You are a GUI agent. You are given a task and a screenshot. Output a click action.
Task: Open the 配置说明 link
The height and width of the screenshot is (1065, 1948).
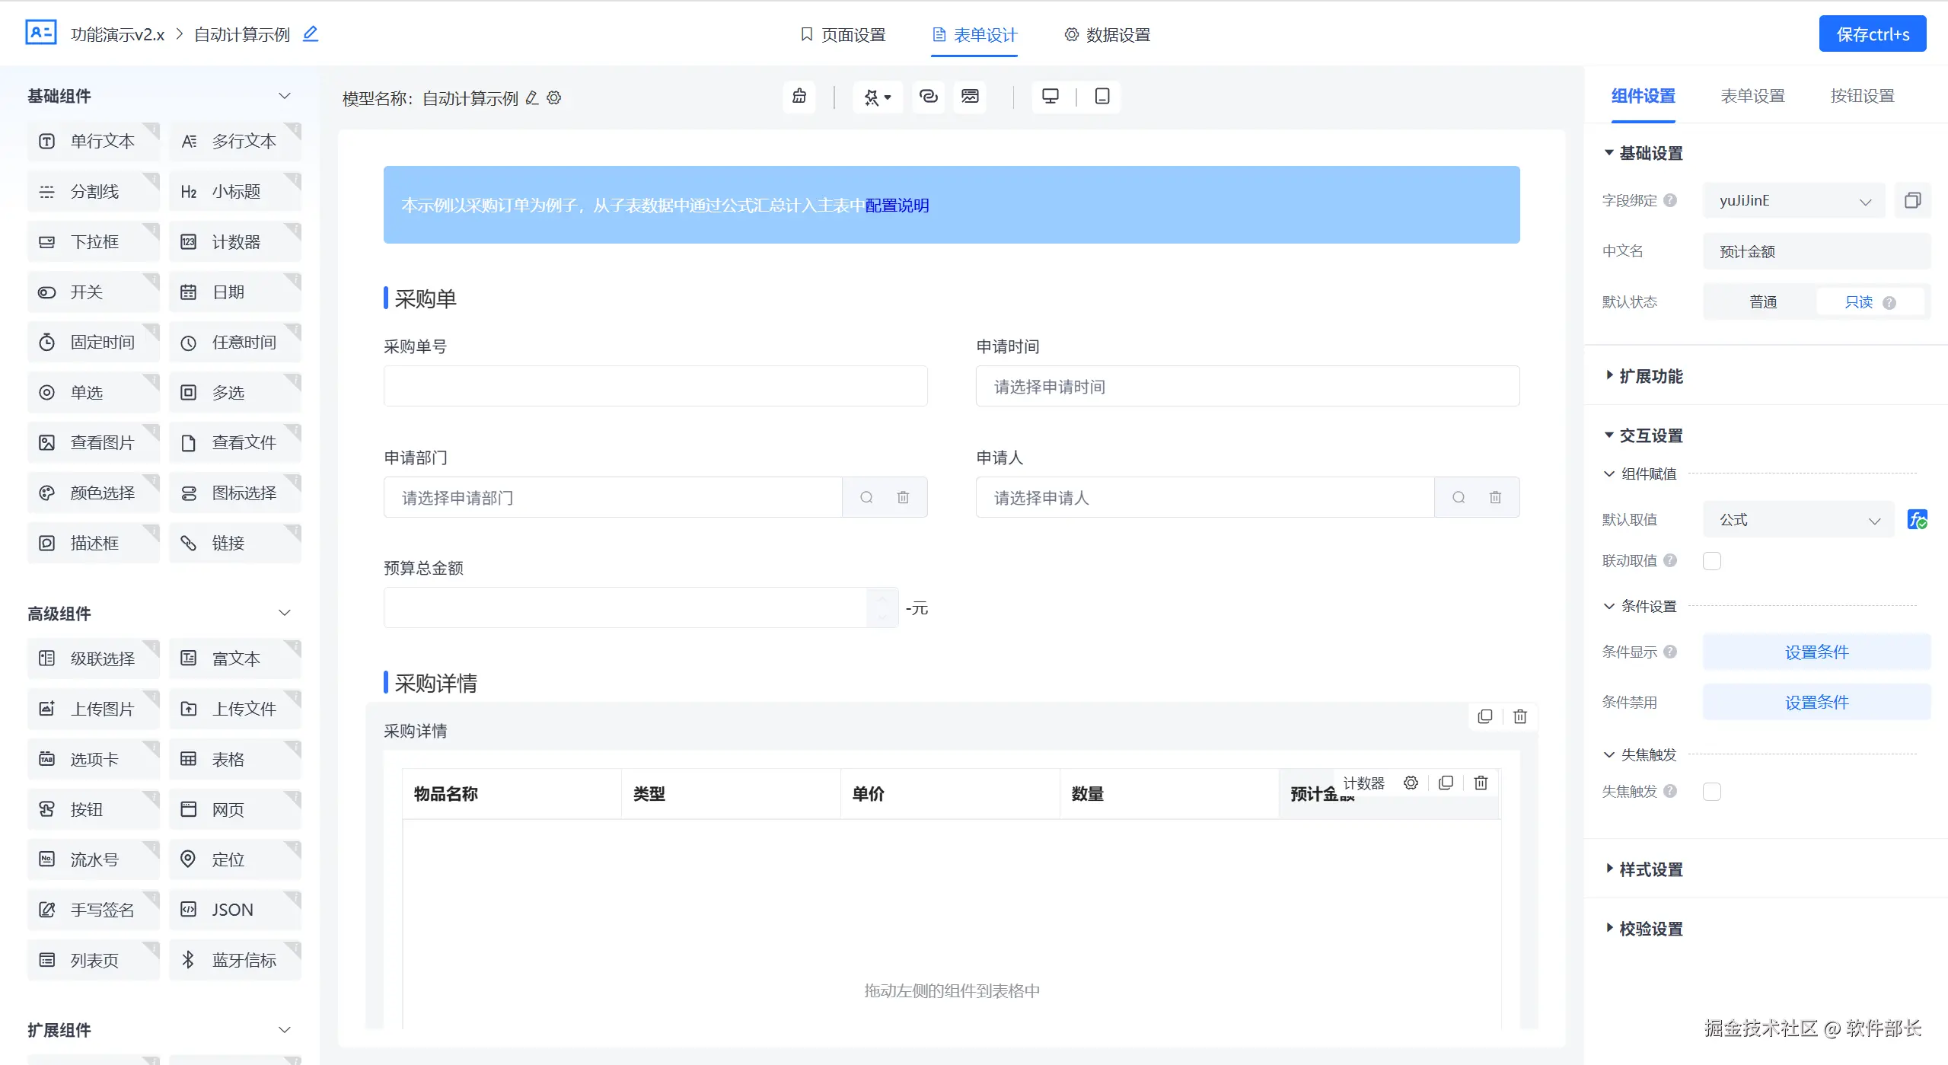(897, 206)
